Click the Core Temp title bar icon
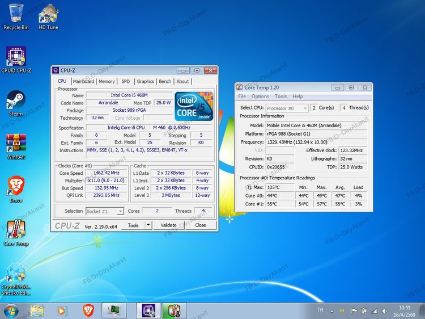The height and width of the screenshot is (319, 425). click(239, 87)
